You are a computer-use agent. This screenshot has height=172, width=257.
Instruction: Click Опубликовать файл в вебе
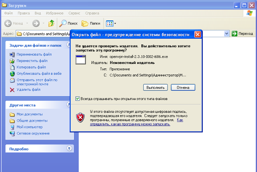click(x=39, y=74)
